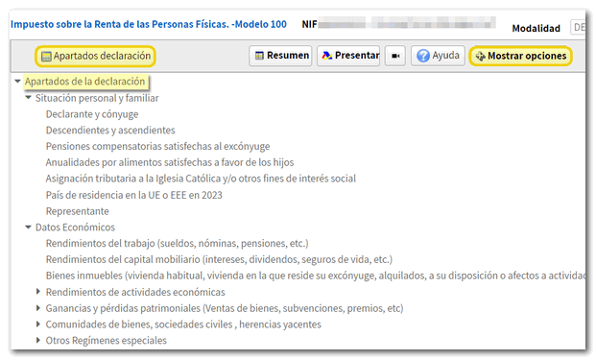Click the Modalidad field

578,28
